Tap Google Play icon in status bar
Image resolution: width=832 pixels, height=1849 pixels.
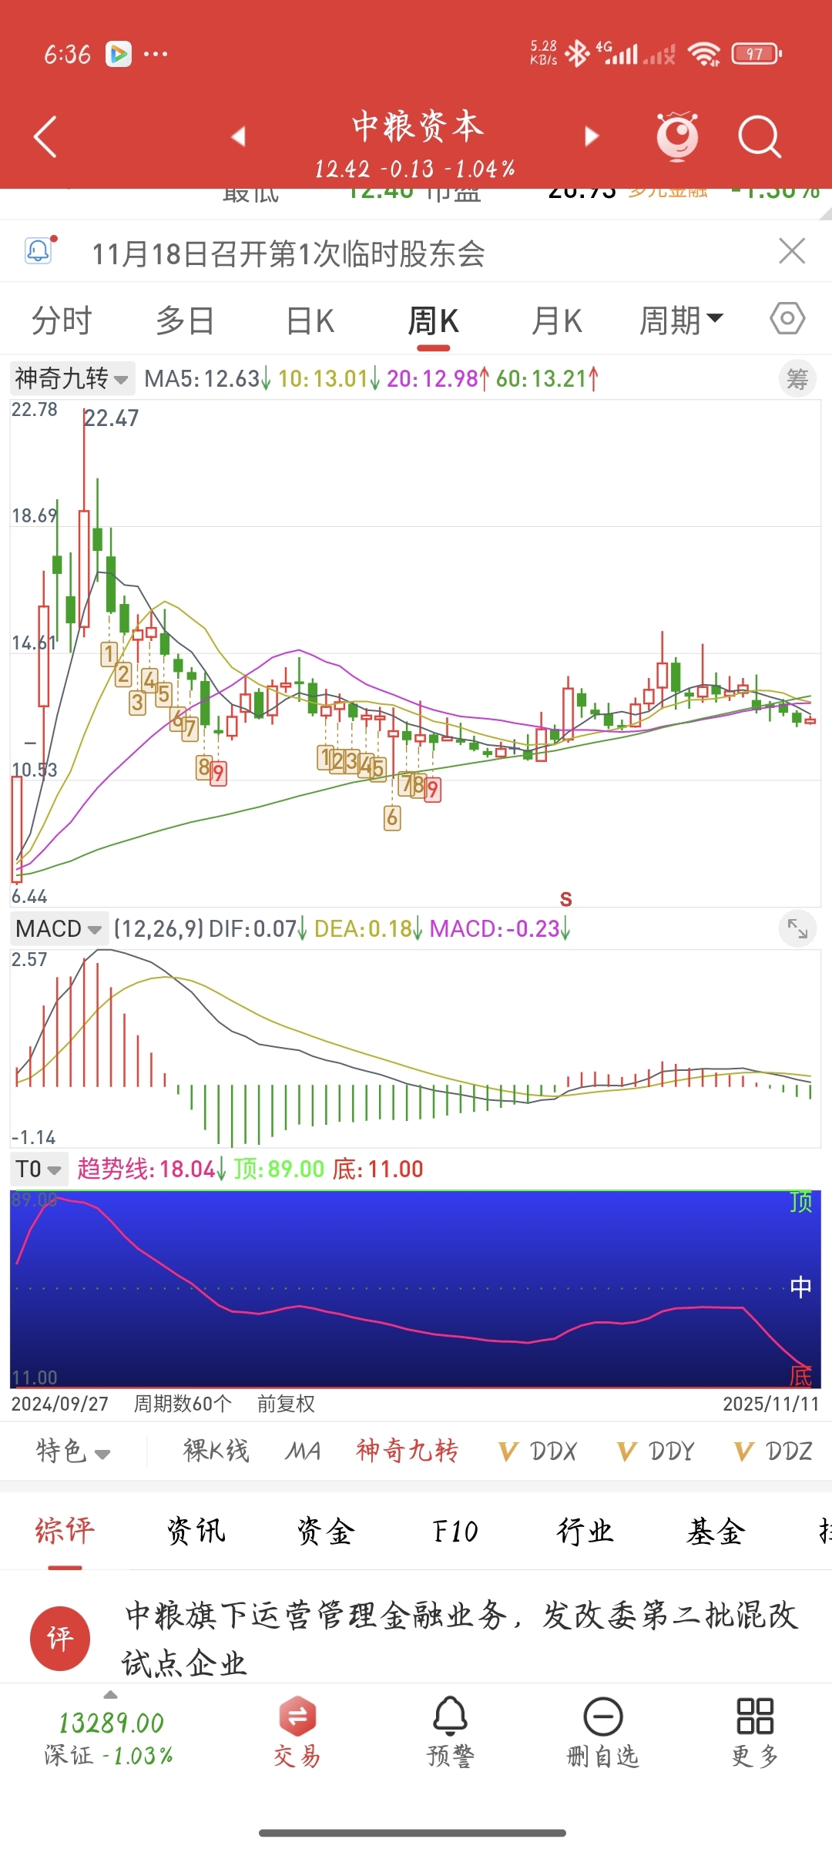pos(118,54)
